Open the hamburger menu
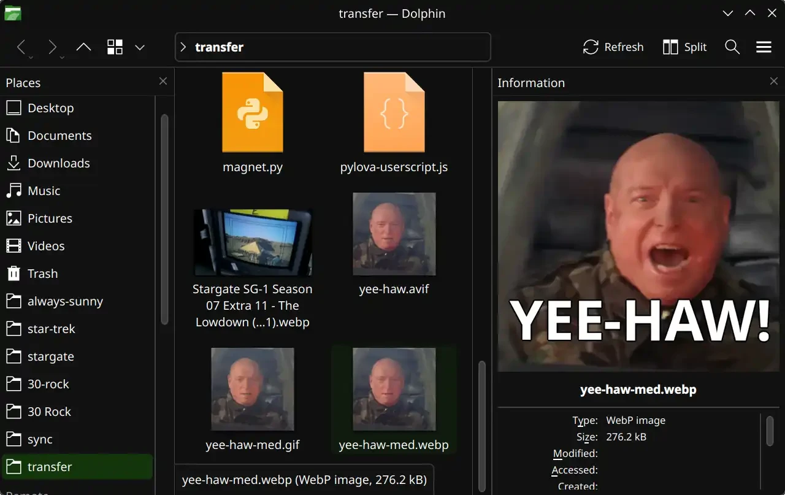Screen dimensions: 785x495 pyautogui.click(x=764, y=47)
